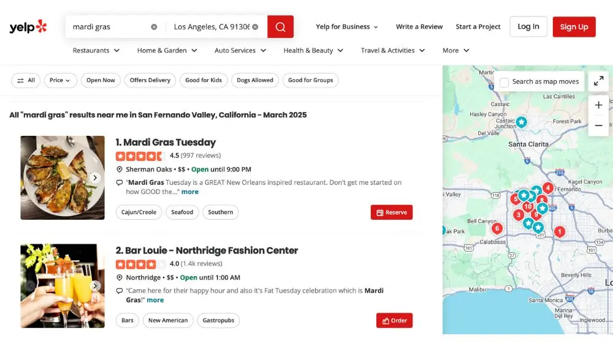Show previous photo for Bar Louie
Screen dimensions: 613x344
30,286
